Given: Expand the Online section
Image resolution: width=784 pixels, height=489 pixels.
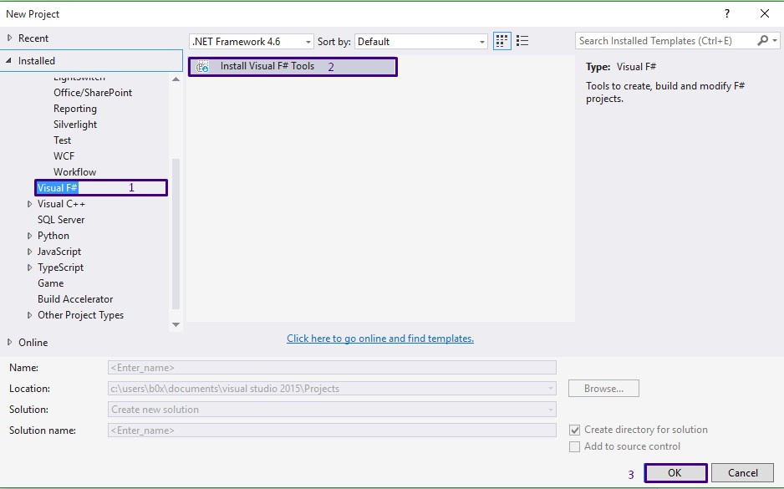Looking at the screenshot, I should [10, 342].
